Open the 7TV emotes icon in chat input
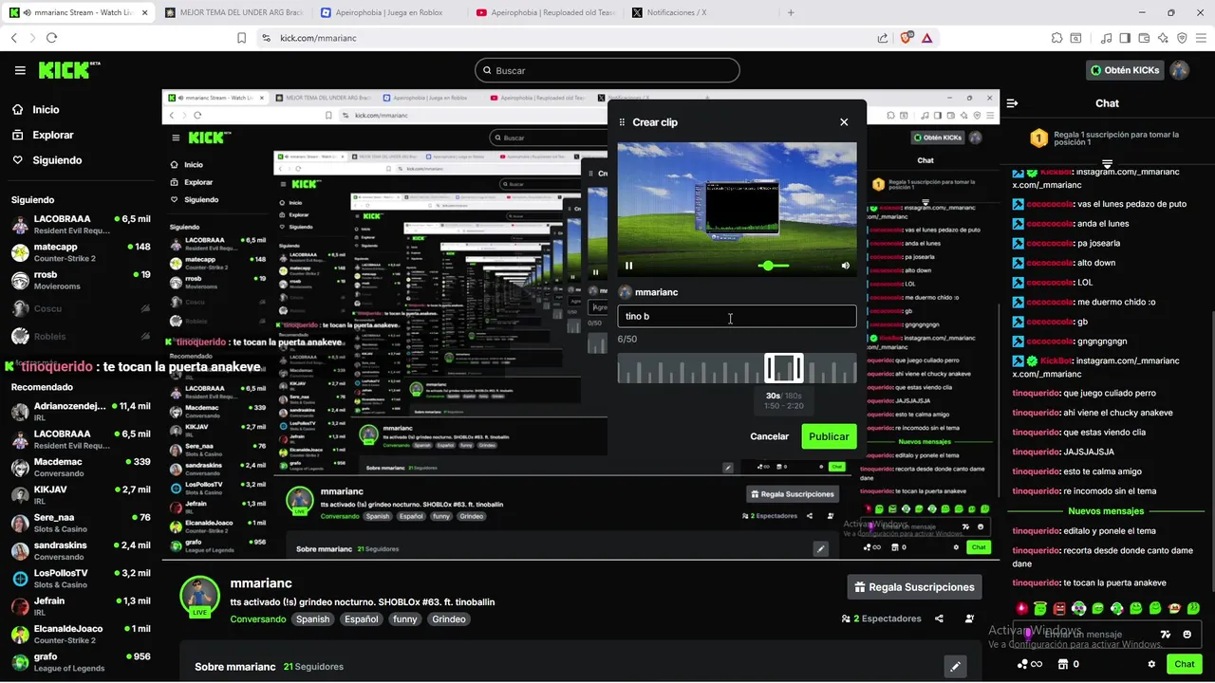Screen dimensions: 1215x683 tap(1166, 635)
